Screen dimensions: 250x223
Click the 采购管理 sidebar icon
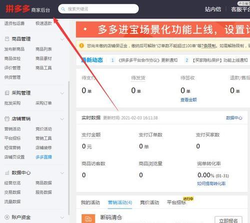pos(7,93)
